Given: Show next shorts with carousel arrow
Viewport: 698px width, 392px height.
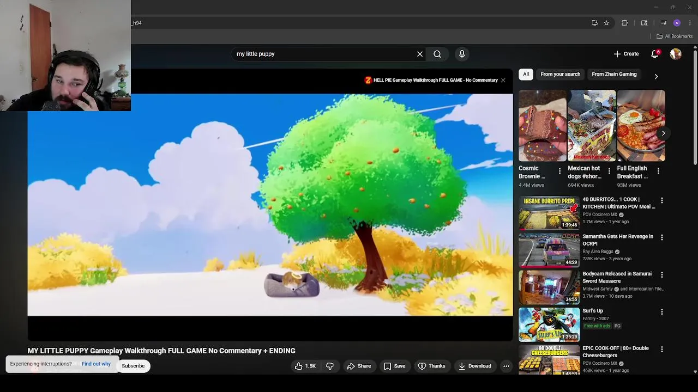Looking at the screenshot, I should (x=663, y=133).
